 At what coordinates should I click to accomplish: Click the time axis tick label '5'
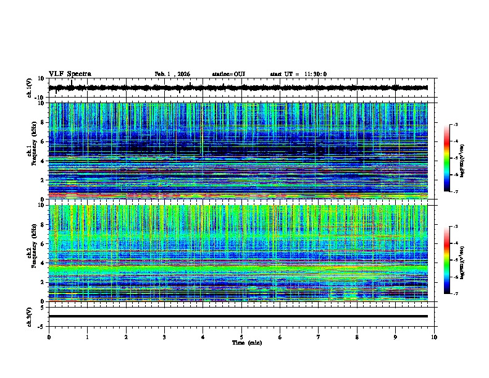(241, 337)
